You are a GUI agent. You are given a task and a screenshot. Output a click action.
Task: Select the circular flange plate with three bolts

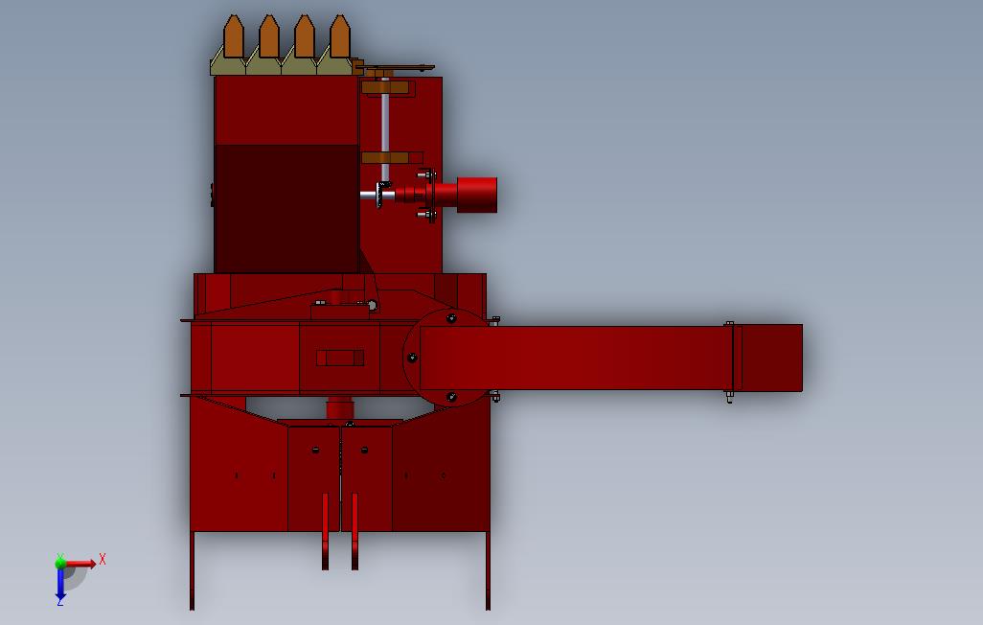(x=412, y=358)
